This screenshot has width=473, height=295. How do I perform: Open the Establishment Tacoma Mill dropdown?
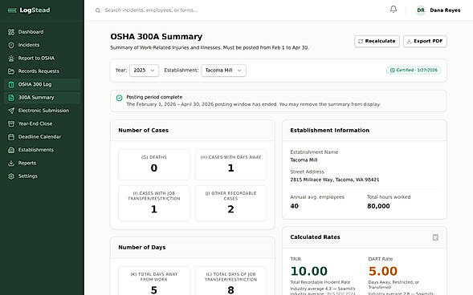point(223,71)
